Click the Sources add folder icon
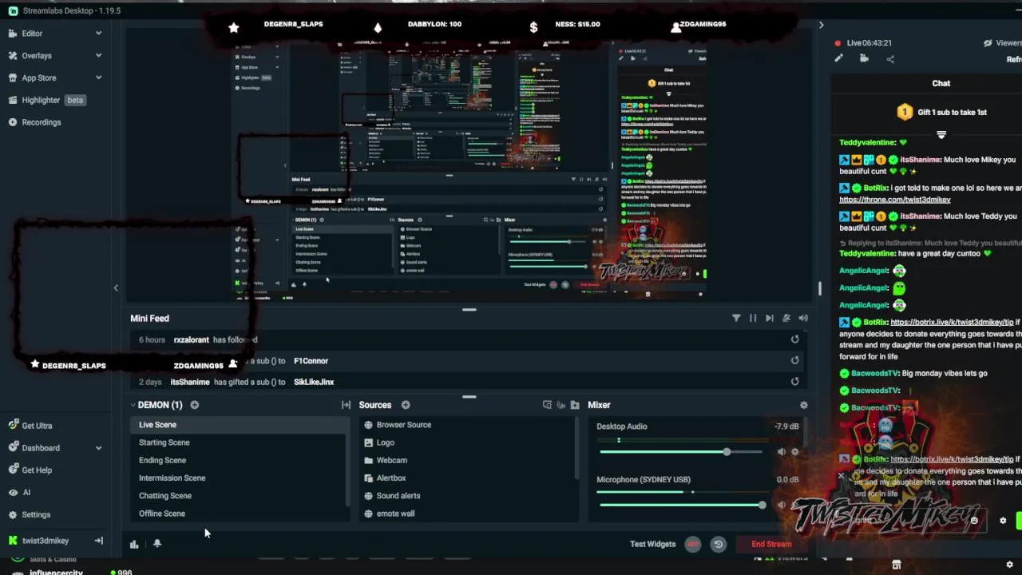Image resolution: width=1022 pixels, height=575 pixels. [575, 405]
